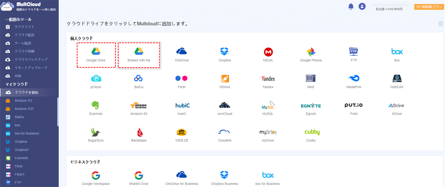Select the MediaFire icon
The width and height of the screenshot is (445, 187).
coord(354,82)
